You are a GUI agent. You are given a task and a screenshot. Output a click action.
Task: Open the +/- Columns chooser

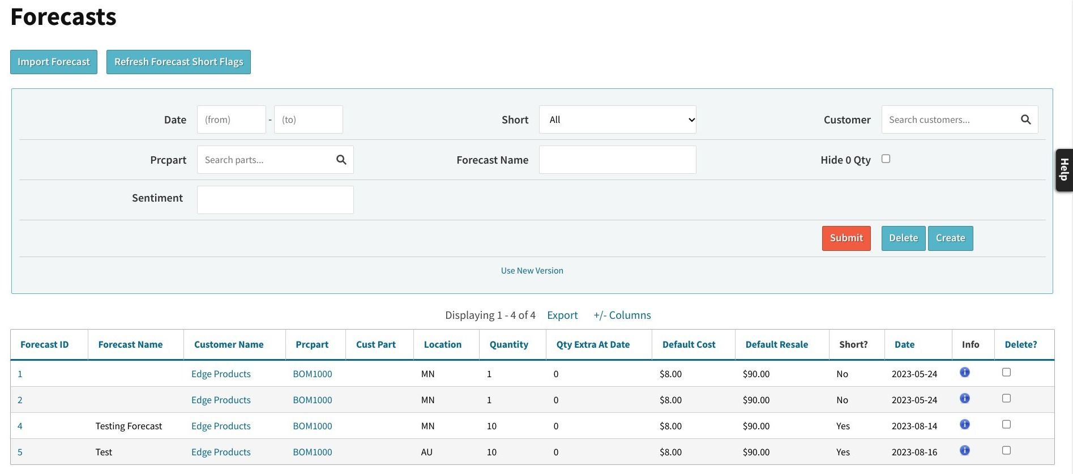[x=622, y=315]
